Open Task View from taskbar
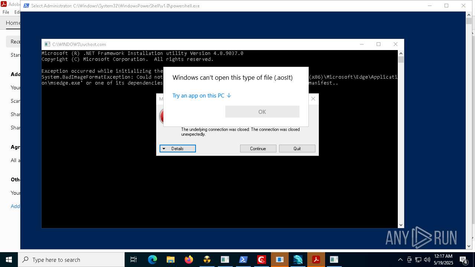Screen dimensions: 475x267 (134, 260)
